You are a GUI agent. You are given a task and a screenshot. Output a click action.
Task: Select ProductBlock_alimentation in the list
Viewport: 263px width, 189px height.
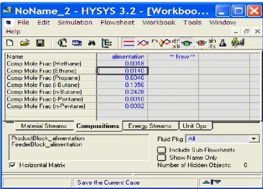pyautogui.click(x=48, y=138)
